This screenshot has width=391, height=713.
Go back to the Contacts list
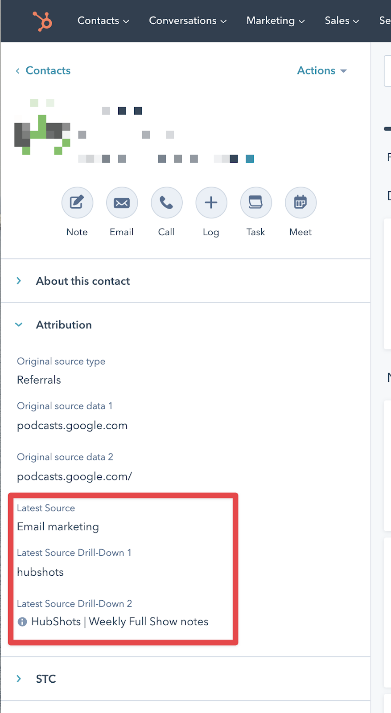tap(48, 70)
